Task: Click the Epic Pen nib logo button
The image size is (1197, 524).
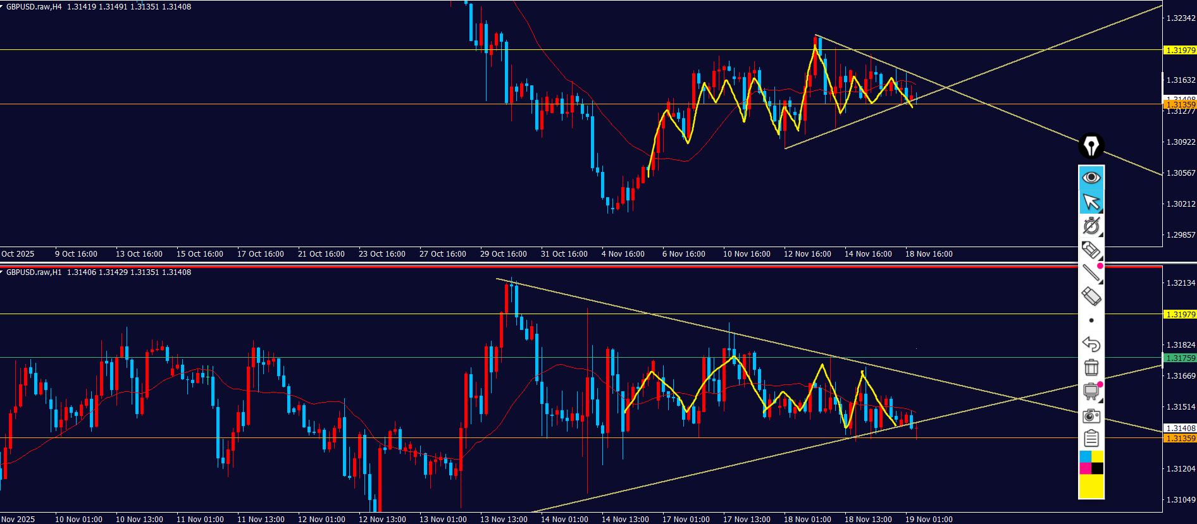Action: pos(1091,146)
